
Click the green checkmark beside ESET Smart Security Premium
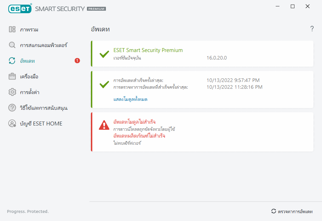click(104, 54)
